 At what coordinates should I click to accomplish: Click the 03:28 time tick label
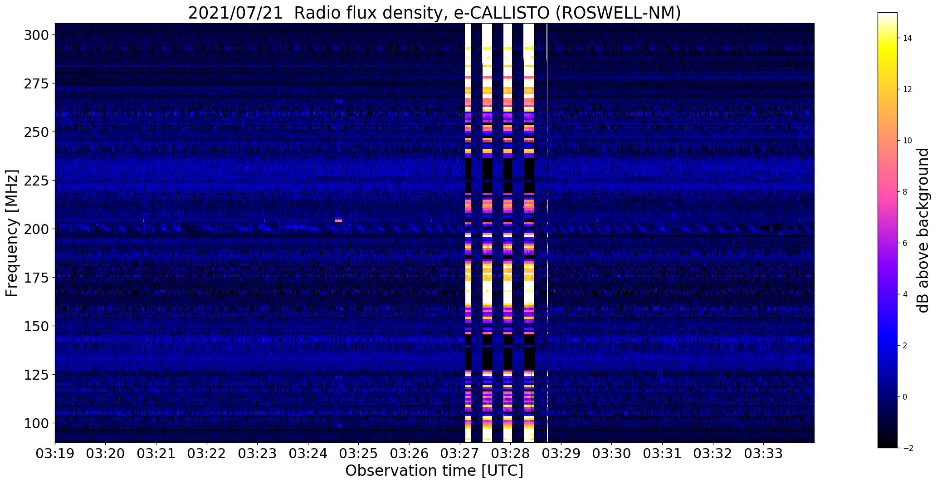click(511, 454)
